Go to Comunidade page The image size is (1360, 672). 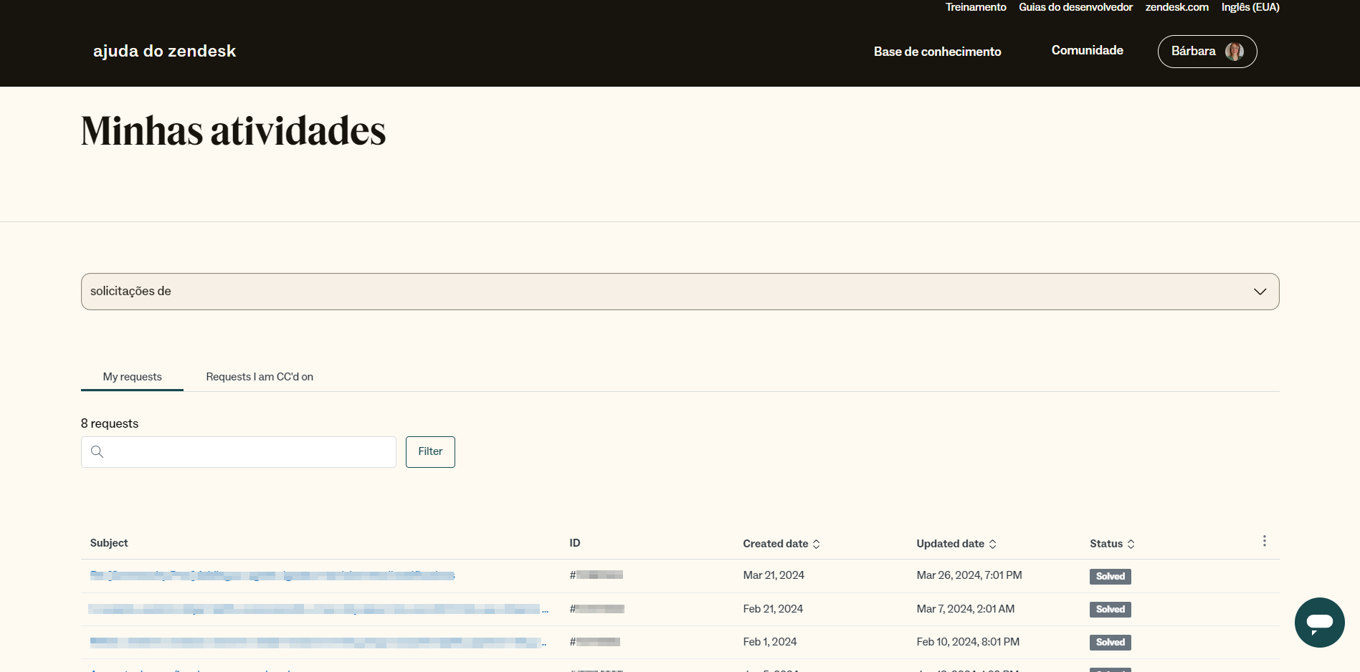click(x=1087, y=50)
